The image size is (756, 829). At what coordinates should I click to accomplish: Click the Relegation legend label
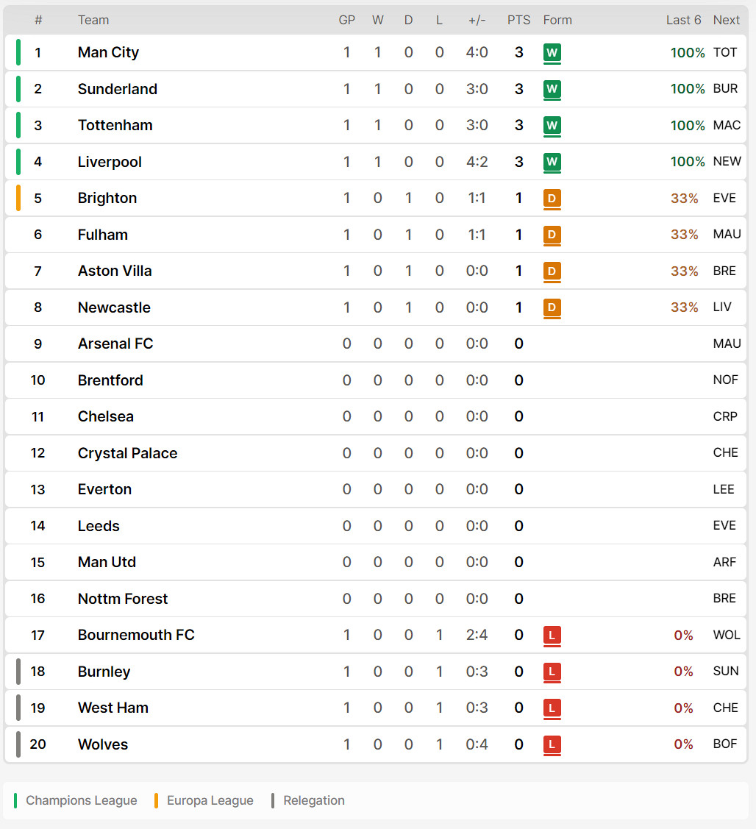(314, 800)
